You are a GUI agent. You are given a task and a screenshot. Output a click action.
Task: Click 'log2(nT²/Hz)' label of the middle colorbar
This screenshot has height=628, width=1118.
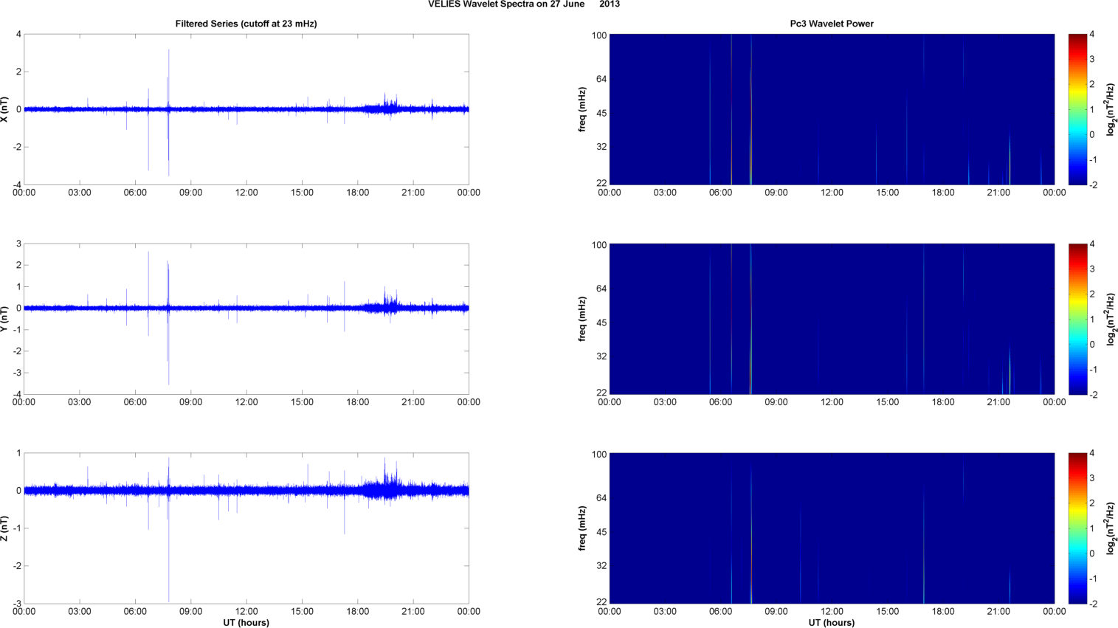[x=1111, y=319]
